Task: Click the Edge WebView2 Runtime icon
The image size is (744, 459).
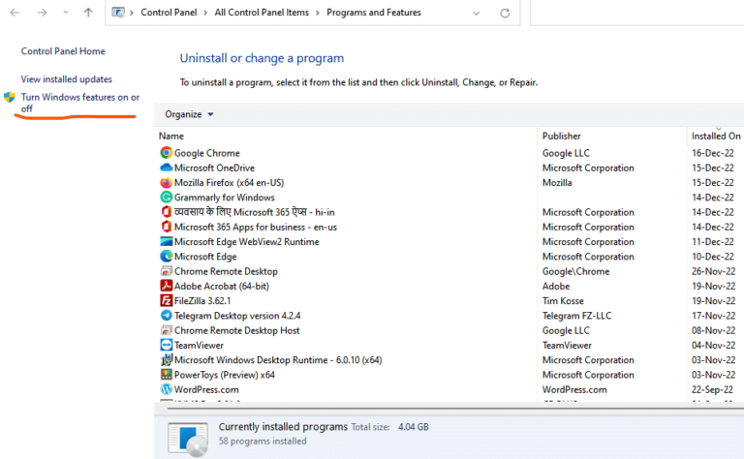Action: click(x=166, y=241)
